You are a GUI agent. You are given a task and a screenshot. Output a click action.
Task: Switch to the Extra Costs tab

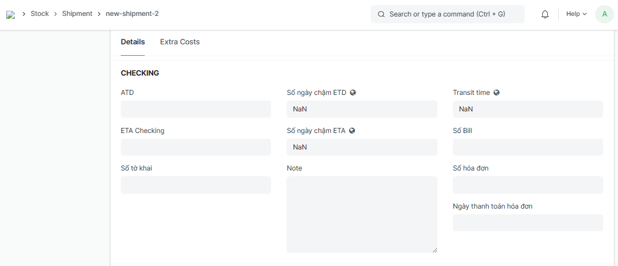pos(180,42)
